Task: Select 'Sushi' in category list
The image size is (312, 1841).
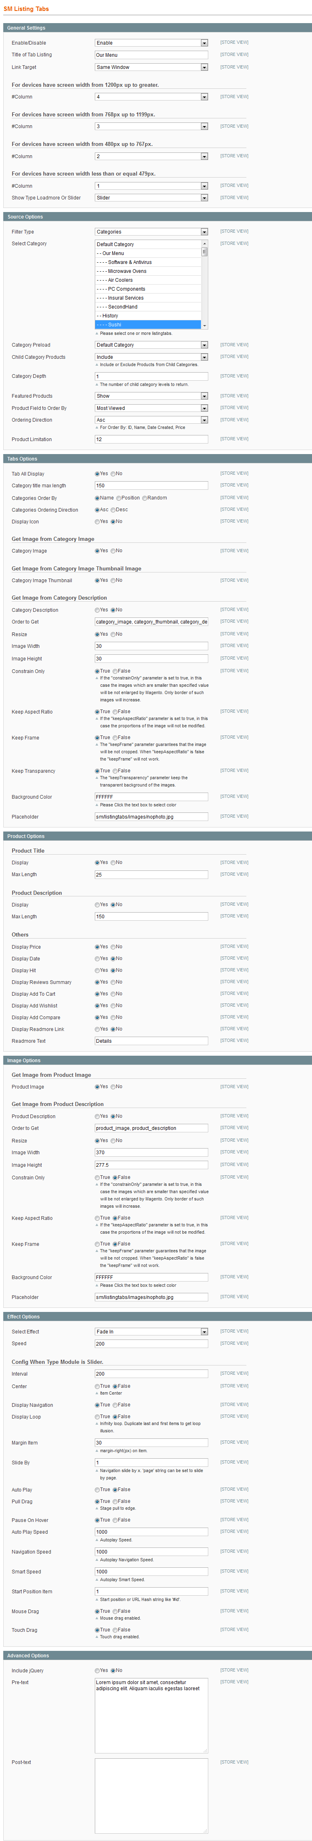Action: coord(148,324)
